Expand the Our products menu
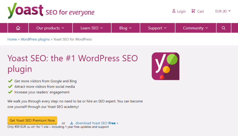Screen dimensions: 238x136 click(x=50, y=28)
